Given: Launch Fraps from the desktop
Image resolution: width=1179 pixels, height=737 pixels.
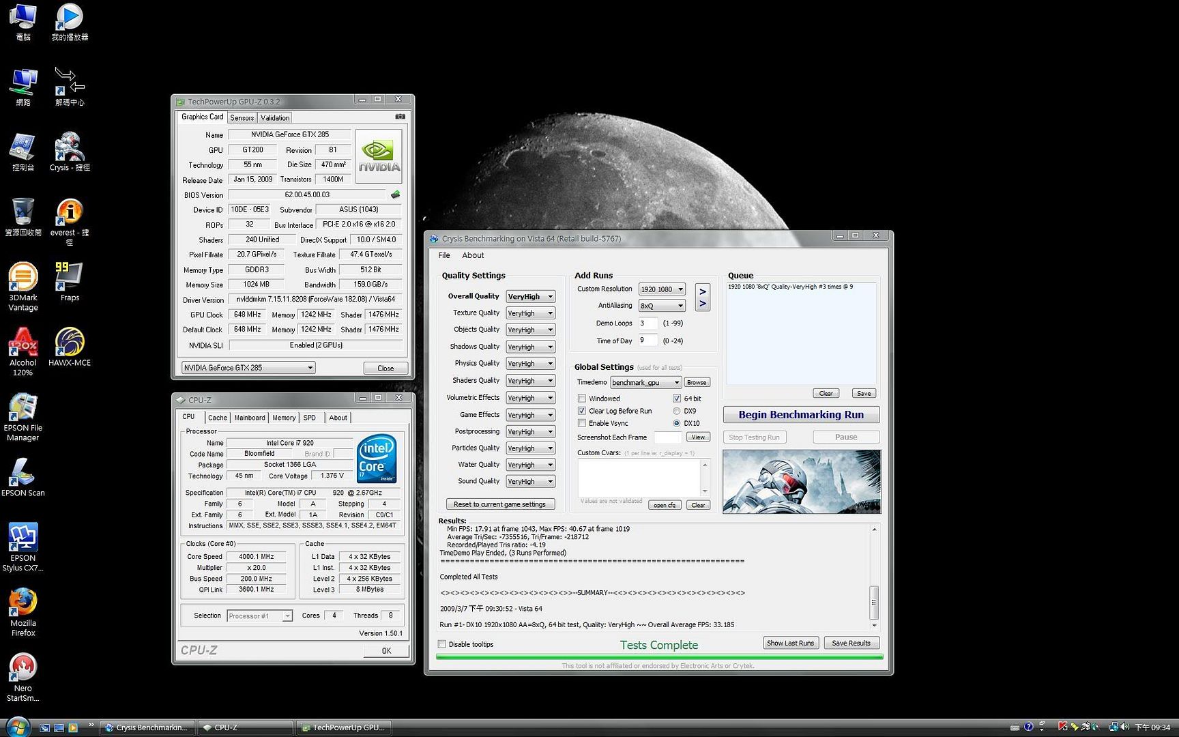Looking at the screenshot, I should point(69,281).
